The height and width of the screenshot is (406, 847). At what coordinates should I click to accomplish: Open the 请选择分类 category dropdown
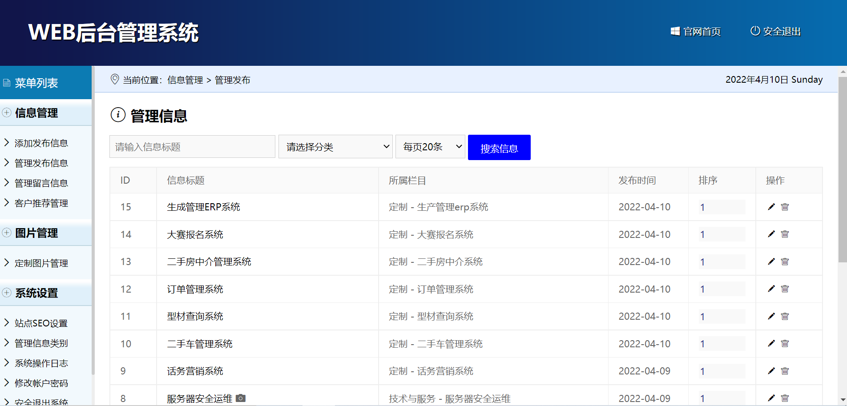(335, 147)
